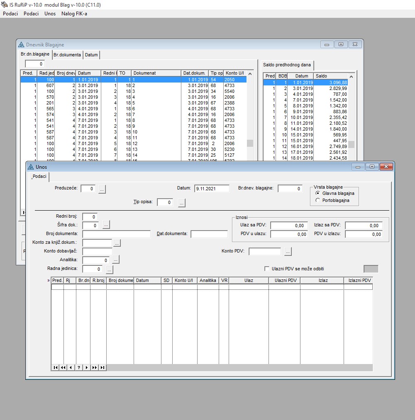The height and width of the screenshot is (420, 415).
Task: Jump back a page with double-left arrow
Action: (x=63, y=367)
